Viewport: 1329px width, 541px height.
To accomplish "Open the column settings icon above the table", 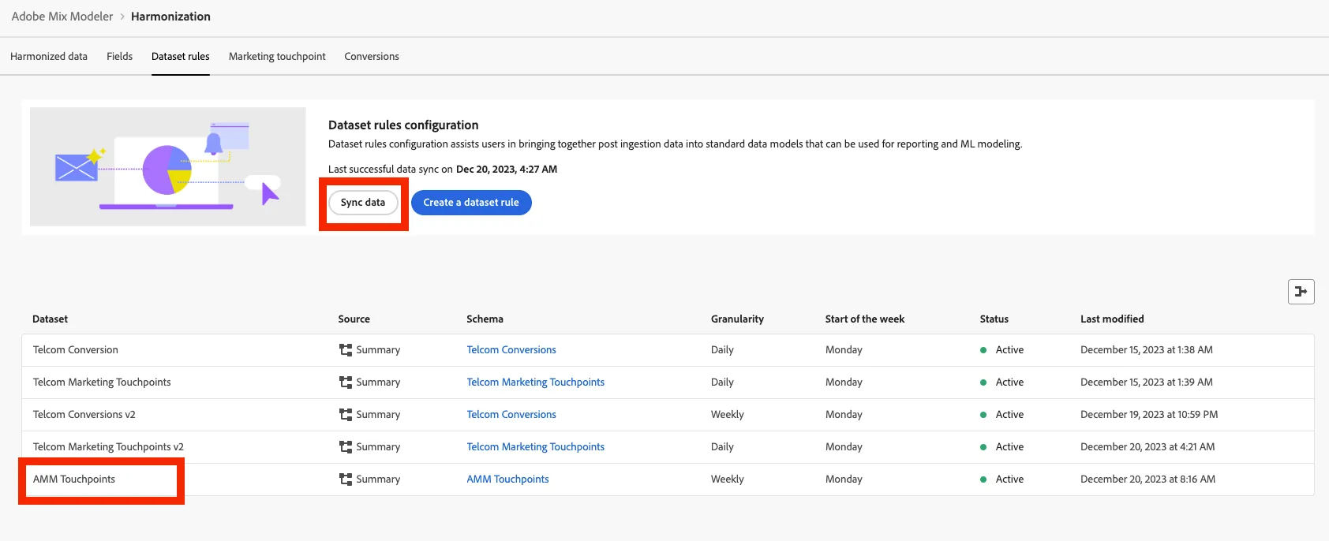I will point(1301,292).
